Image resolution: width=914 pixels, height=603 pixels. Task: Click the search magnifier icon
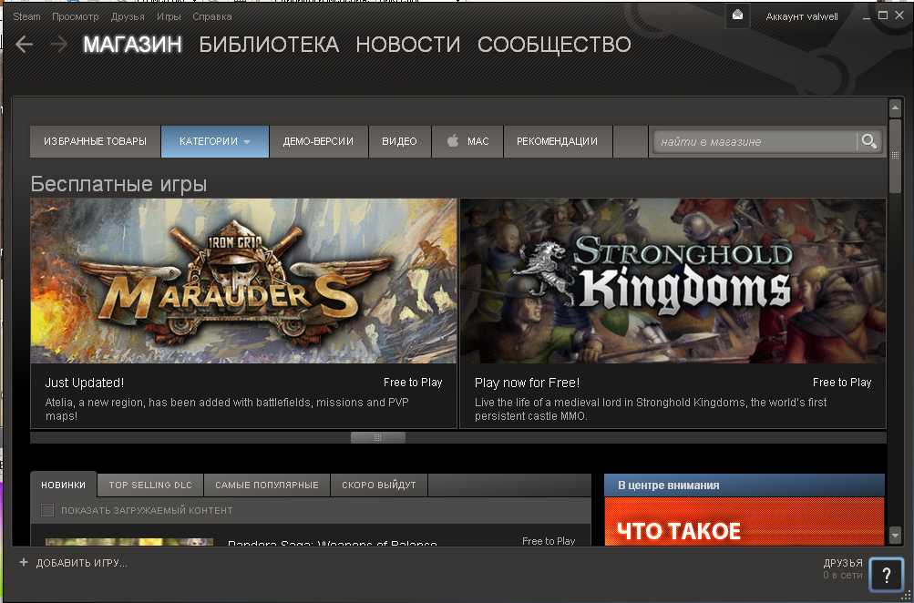pyautogui.click(x=869, y=141)
